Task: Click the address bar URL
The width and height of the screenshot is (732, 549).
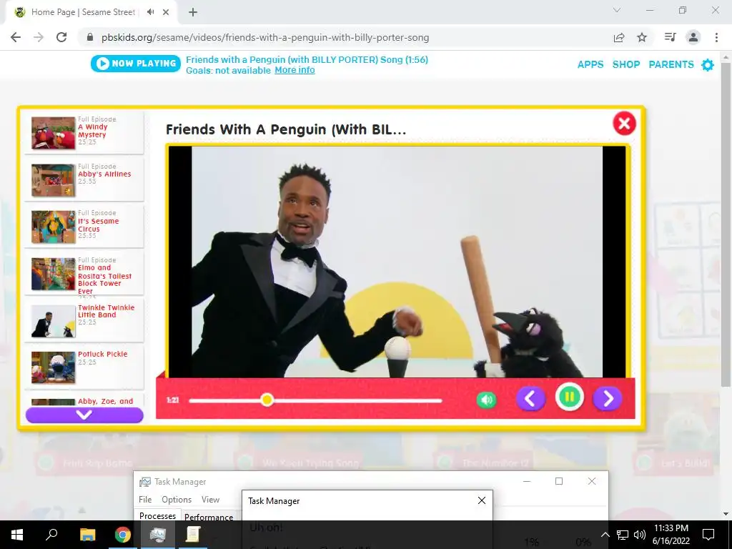Action: 265,37
